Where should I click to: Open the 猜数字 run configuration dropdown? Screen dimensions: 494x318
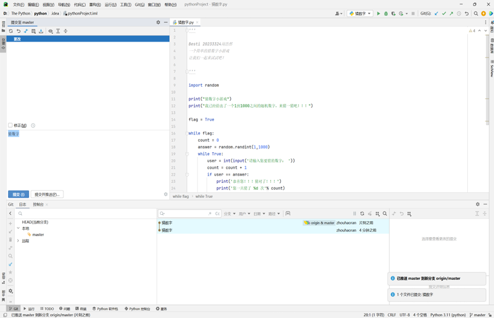pyautogui.click(x=360, y=14)
